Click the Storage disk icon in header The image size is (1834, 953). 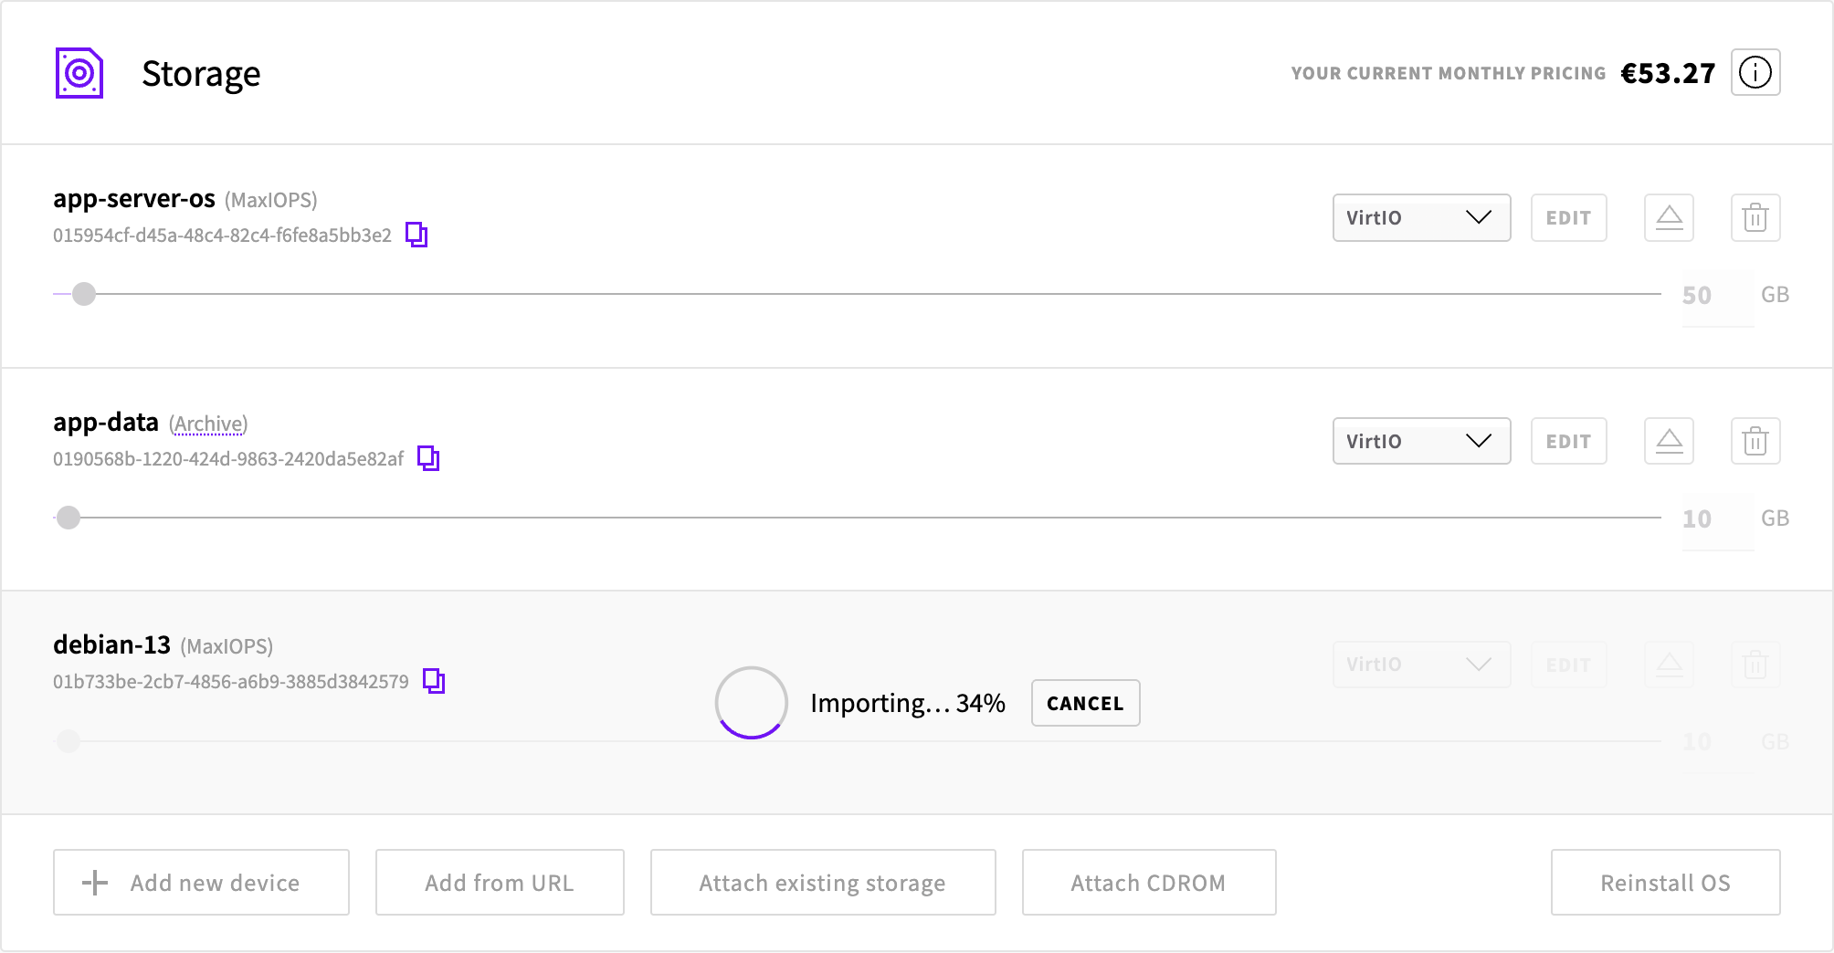[x=79, y=73]
